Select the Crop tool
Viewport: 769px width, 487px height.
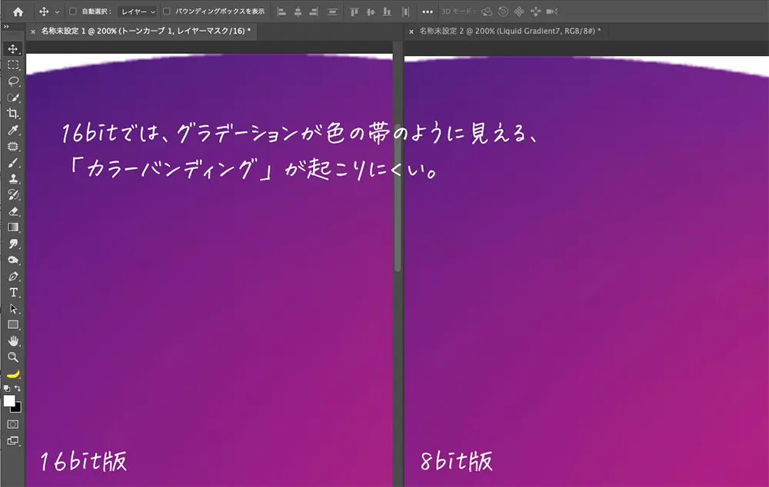(x=13, y=114)
